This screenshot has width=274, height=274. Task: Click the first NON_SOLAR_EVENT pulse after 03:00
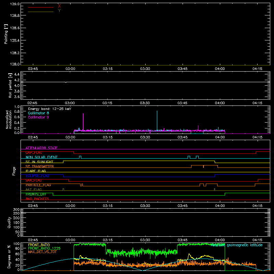click(80, 157)
